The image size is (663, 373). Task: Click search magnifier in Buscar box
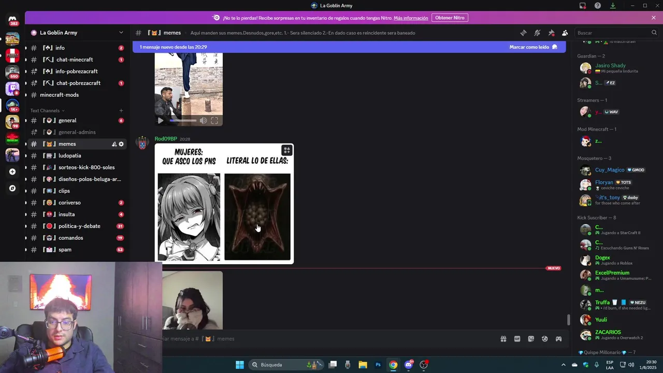click(654, 33)
